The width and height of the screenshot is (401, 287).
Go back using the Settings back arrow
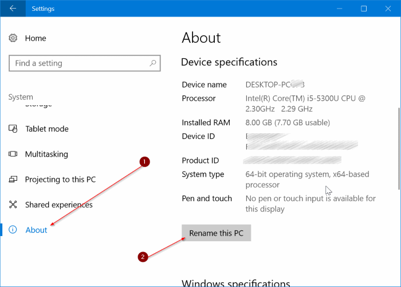pyautogui.click(x=13, y=9)
